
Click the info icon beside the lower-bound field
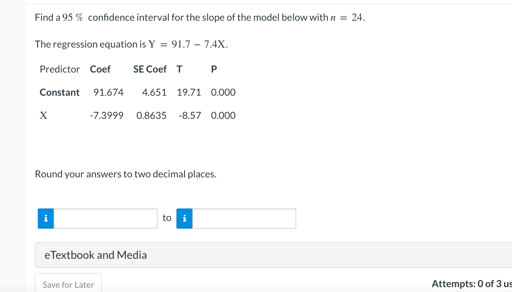coord(46,219)
